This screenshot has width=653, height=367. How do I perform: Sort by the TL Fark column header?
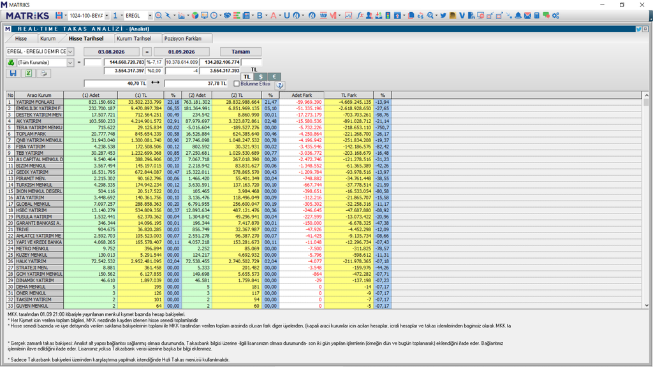(x=349, y=96)
